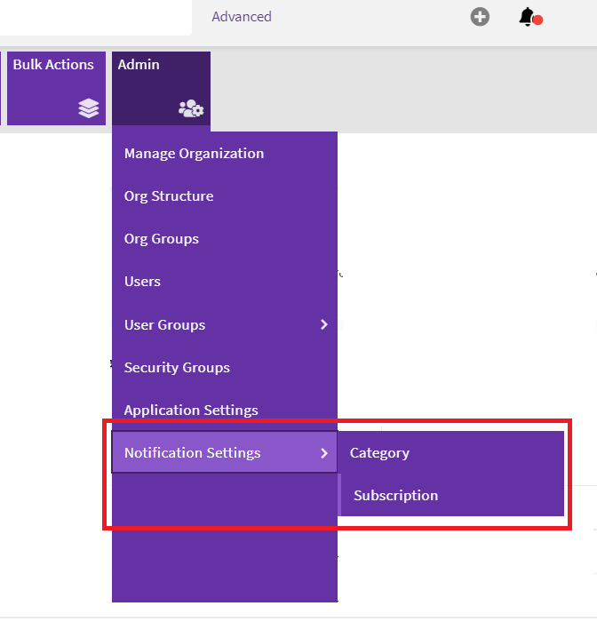Expand the User Groups submenu arrow
597x622 pixels.
pos(324,325)
